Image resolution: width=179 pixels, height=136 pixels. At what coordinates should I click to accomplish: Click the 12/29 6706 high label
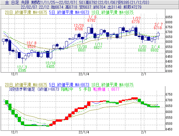click(x=79, y=27)
